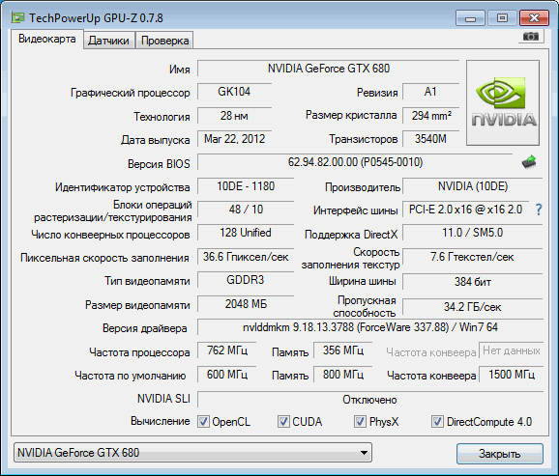Click the BIOS version 62.94.82.00.00 field
The width and height of the screenshot is (559, 476).
355,162
